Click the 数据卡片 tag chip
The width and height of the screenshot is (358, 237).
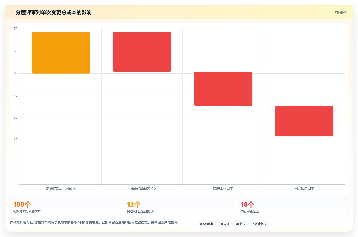pos(259,224)
